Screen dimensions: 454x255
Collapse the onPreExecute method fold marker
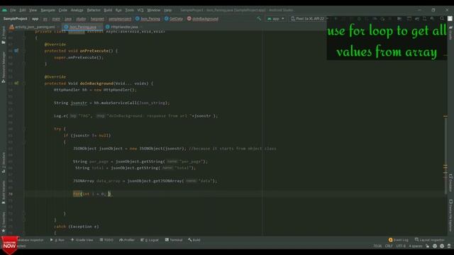24,50
